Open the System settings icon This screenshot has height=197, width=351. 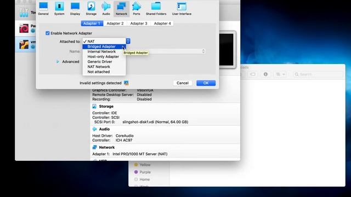(59, 9)
